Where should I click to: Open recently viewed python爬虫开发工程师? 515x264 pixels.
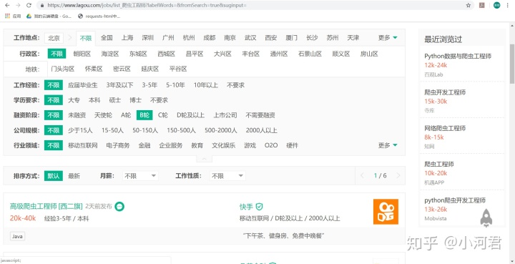coord(455,200)
